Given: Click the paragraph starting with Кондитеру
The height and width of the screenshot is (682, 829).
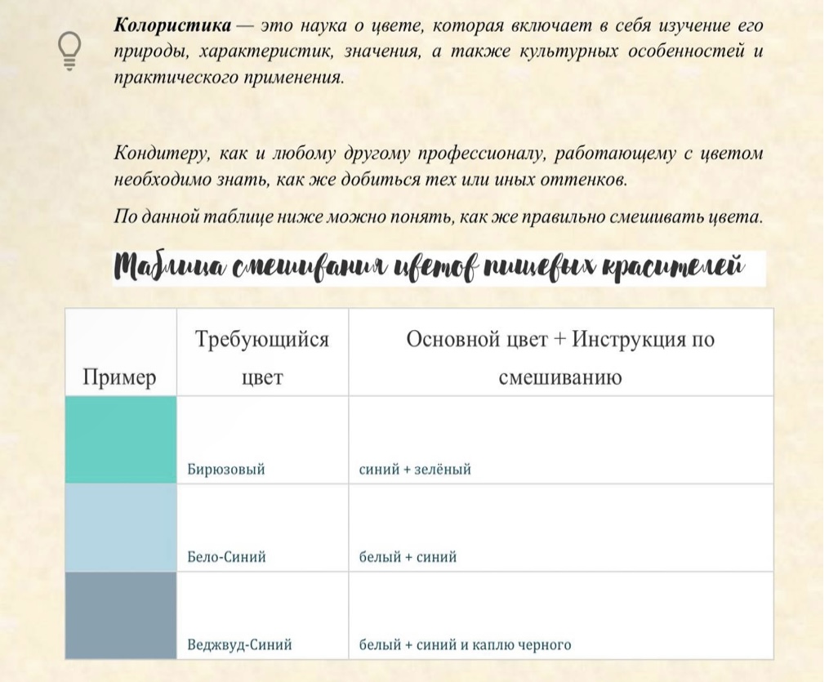Looking at the screenshot, I should click(x=439, y=167).
